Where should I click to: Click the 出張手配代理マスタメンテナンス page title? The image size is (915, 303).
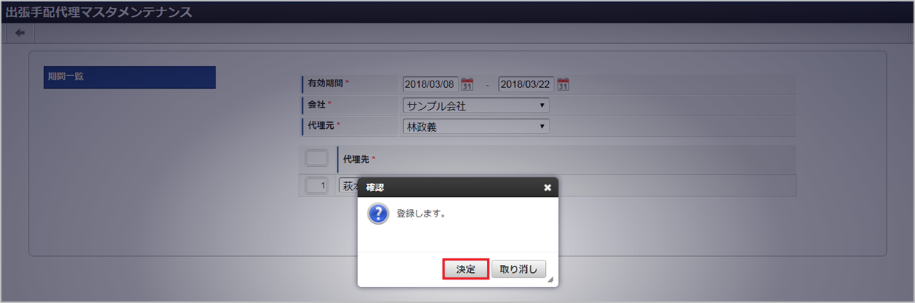point(99,12)
